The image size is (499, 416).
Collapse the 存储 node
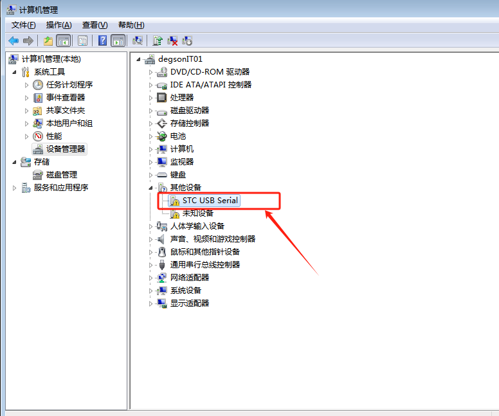[x=14, y=162]
